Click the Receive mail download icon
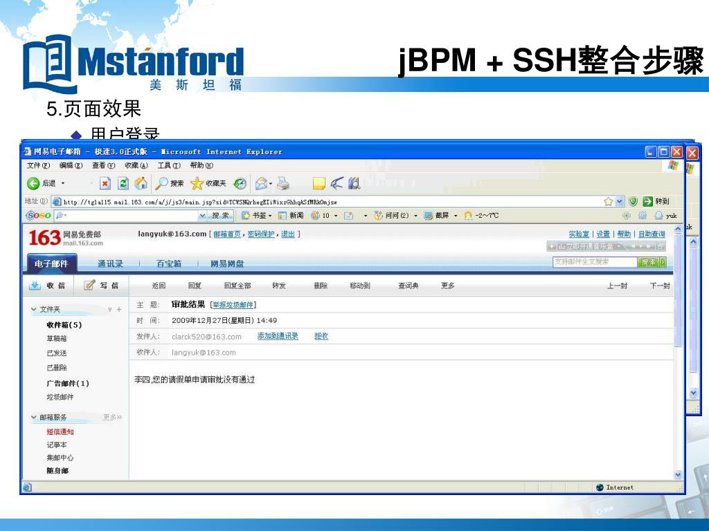Screen dimensions: 709x531 point(35,286)
